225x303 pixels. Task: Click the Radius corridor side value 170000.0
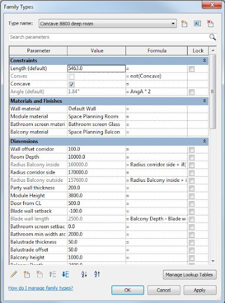point(97,172)
